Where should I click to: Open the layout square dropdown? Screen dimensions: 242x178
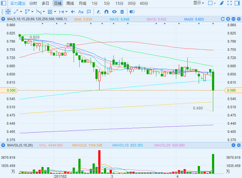tap(212, 3)
